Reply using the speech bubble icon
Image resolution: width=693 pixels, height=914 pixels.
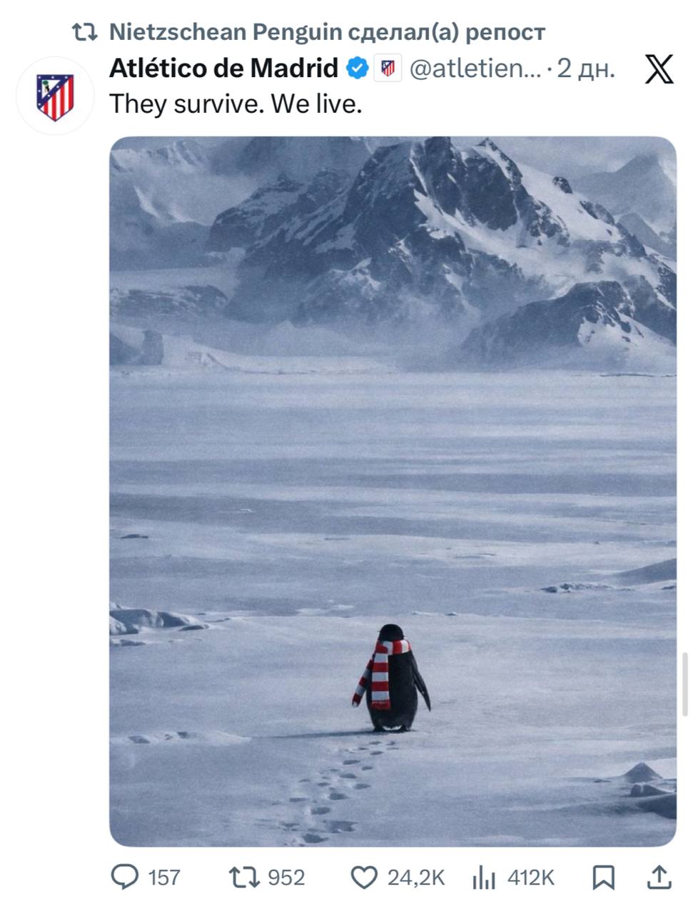[x=125, y=877]
